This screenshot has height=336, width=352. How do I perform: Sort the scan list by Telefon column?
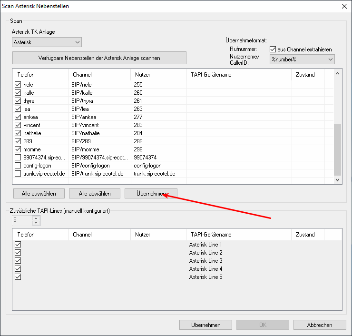point(41,75)
